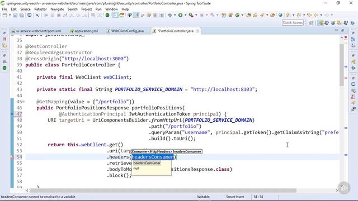Click the Save All toolbar icon
This screenshot has height=201, width=358.
click(x=22, y=15)
